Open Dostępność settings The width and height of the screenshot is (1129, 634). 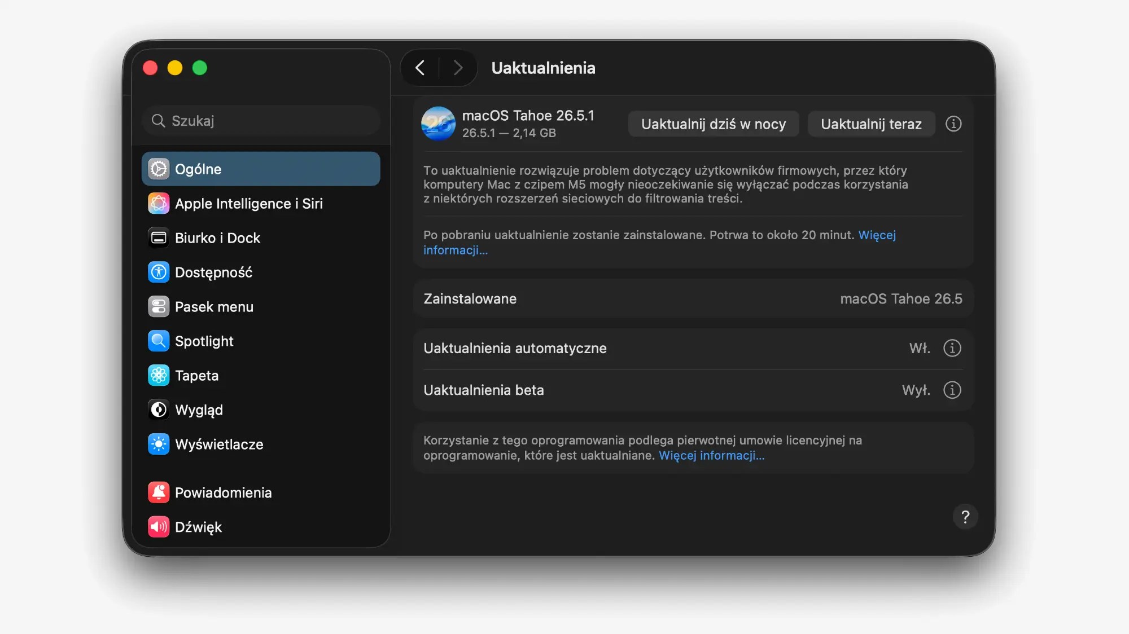(x=261, y=272)
